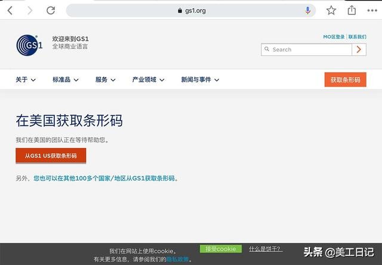This screenshot has width=382, height=265.
Task: Bookmark page with star icon
Action: tap(331, 10)
